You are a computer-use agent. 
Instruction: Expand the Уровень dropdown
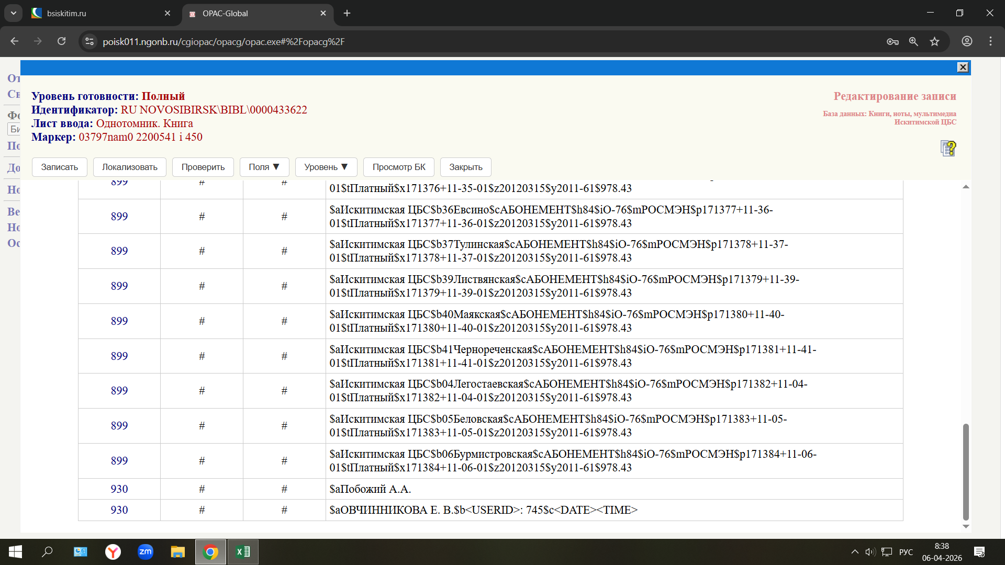(326, 167)
